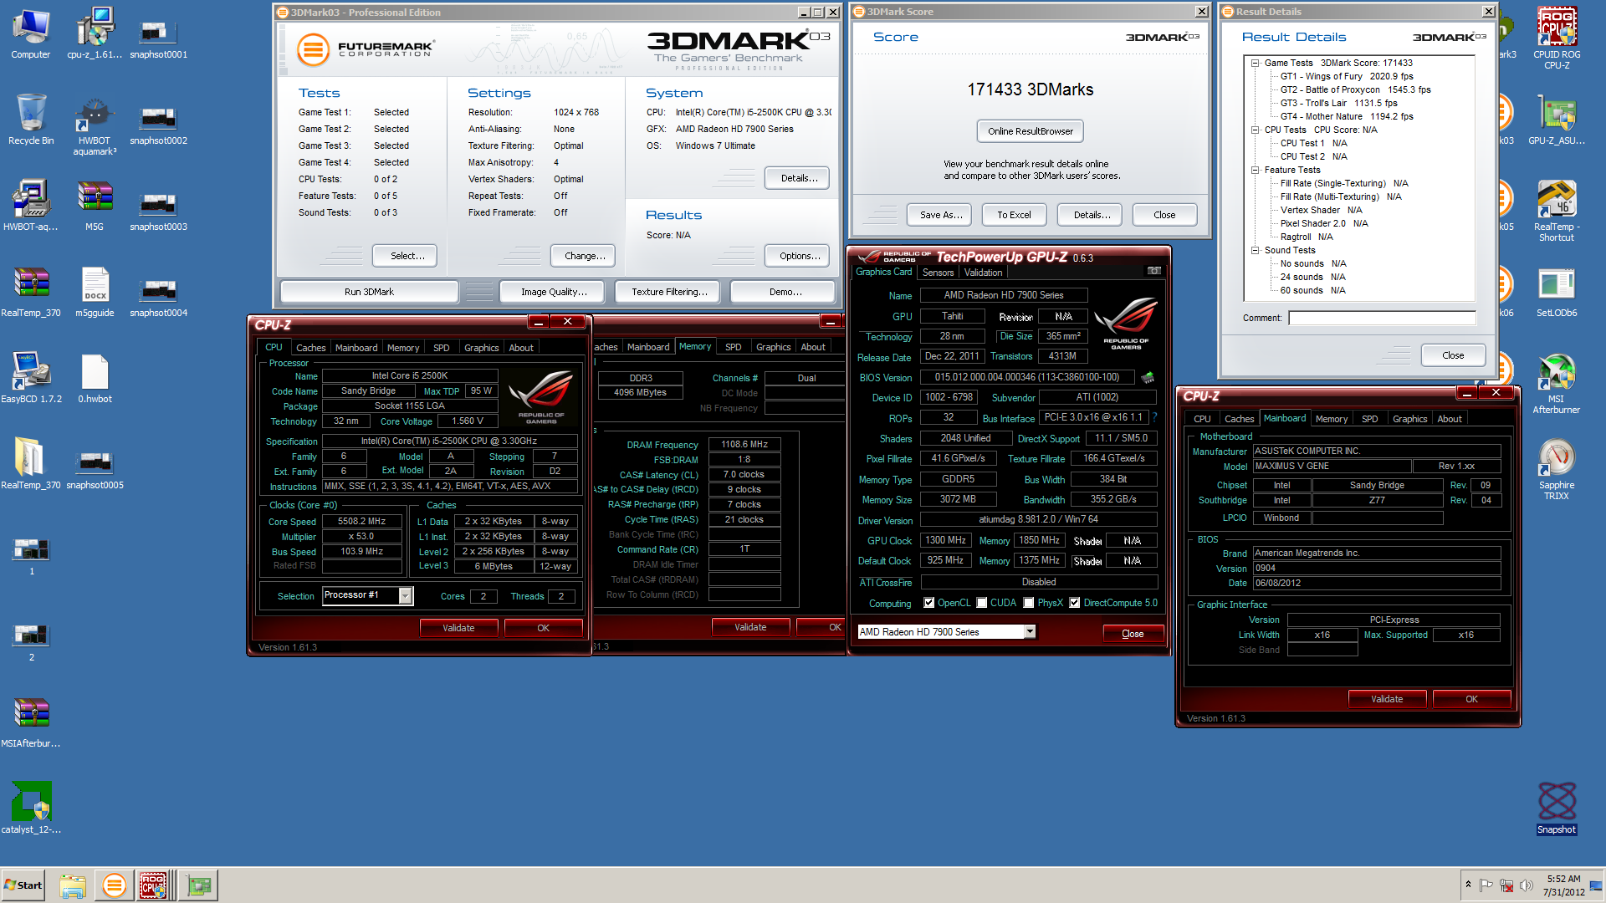1606x903 pixels.
Task: Click Run 3DMark button
Action: tap(369, 292)
